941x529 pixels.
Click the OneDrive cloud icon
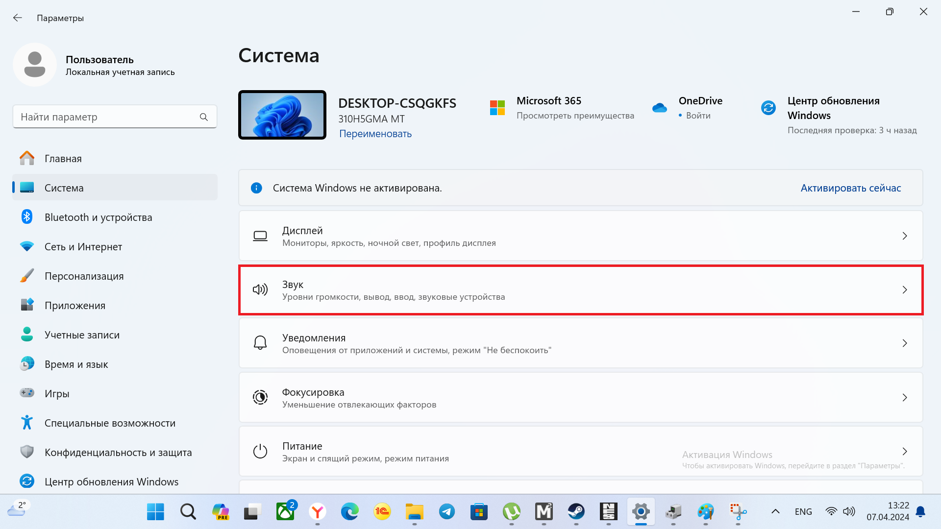click(x=660, y=108)
